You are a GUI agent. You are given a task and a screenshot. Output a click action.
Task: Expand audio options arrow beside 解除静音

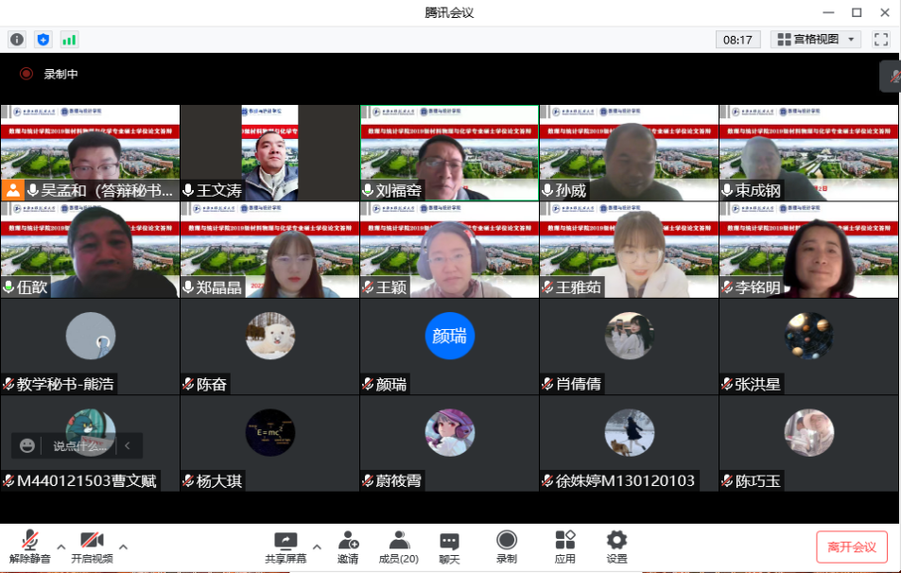[x=61, y=547]
